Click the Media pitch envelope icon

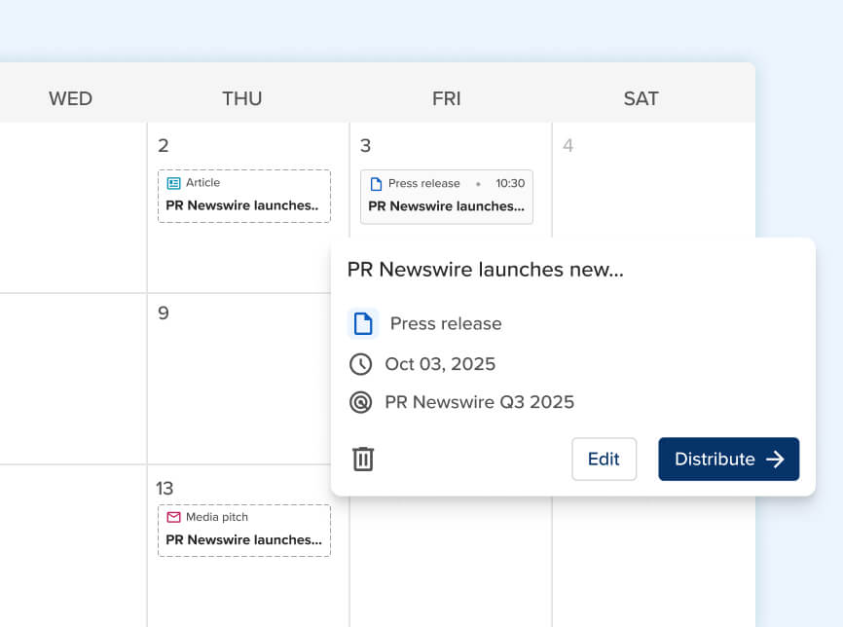(174, 517)
